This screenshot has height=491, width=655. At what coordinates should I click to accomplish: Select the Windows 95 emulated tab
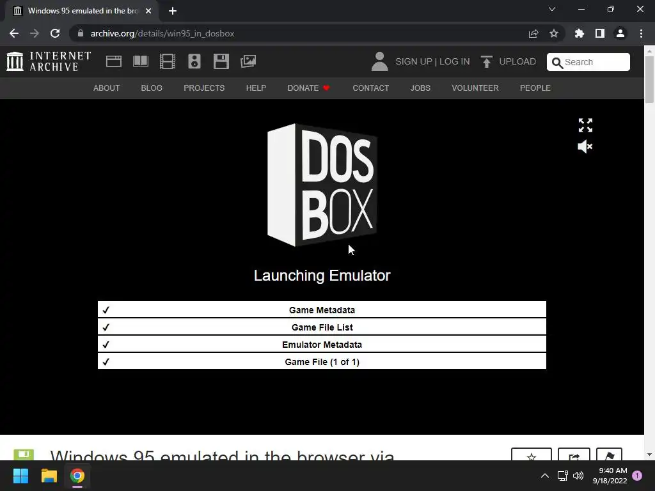click(81, 11)
